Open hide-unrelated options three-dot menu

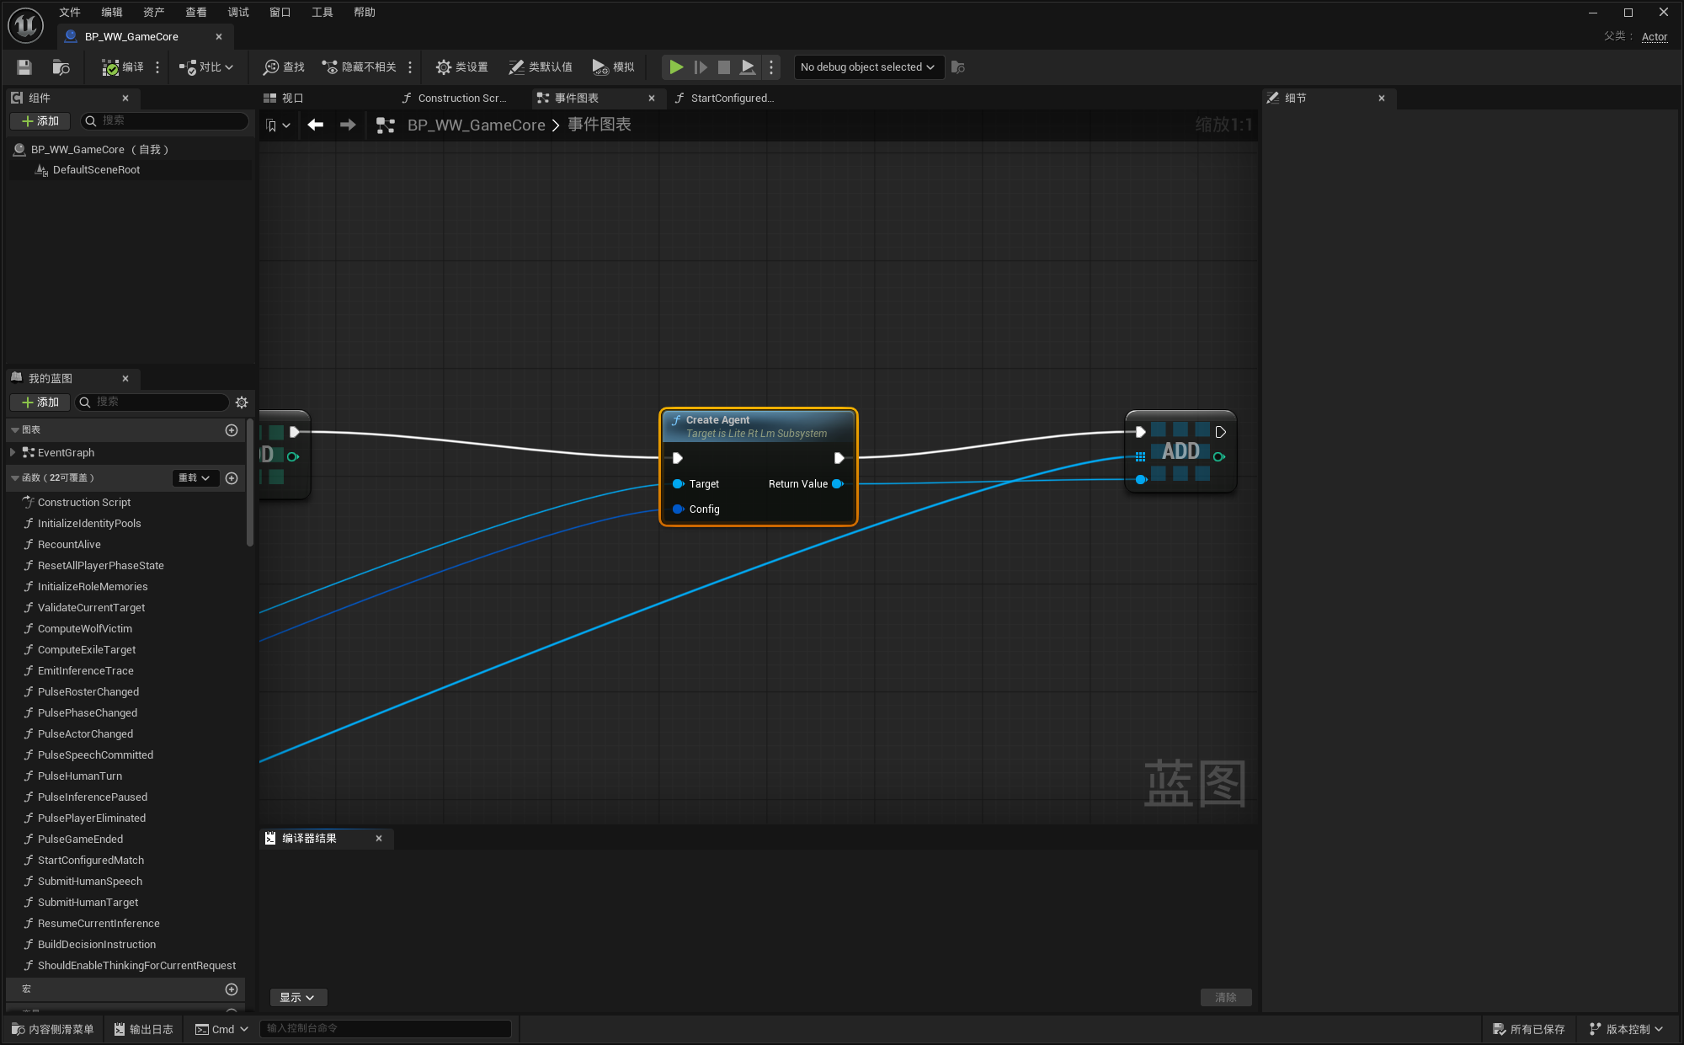click(410, 67)
